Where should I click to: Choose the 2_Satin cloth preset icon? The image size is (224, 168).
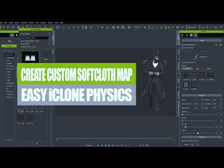[194, 75]
